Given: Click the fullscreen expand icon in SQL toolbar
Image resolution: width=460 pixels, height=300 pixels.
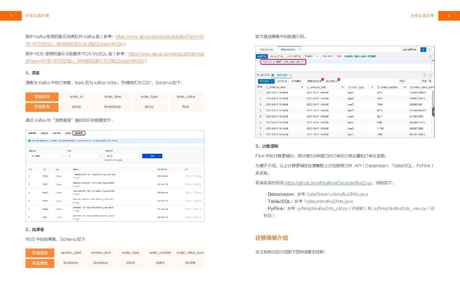Looking at the screenshot, I should [x=430, y=56].
